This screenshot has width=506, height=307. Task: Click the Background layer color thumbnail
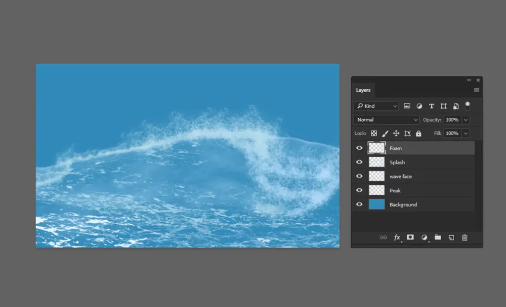(377, 204)
